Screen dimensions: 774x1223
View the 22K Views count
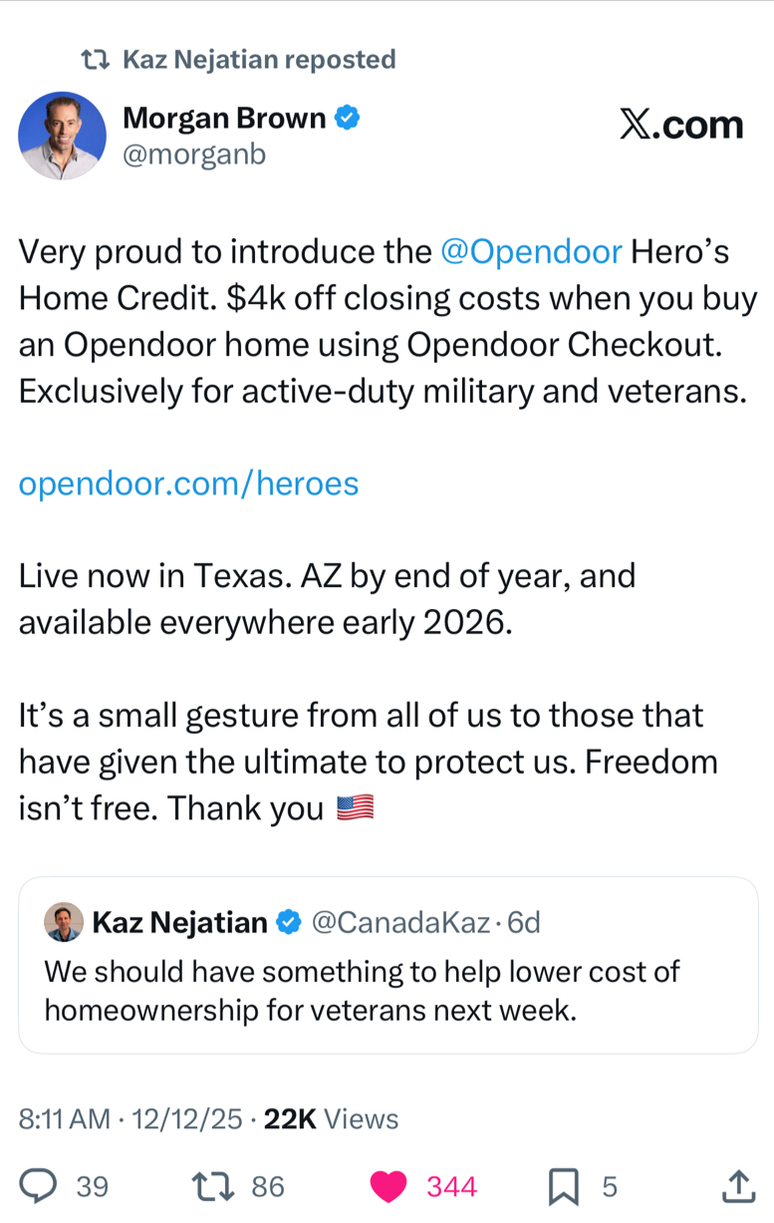pyautogui.click(x=332, y=1119)
